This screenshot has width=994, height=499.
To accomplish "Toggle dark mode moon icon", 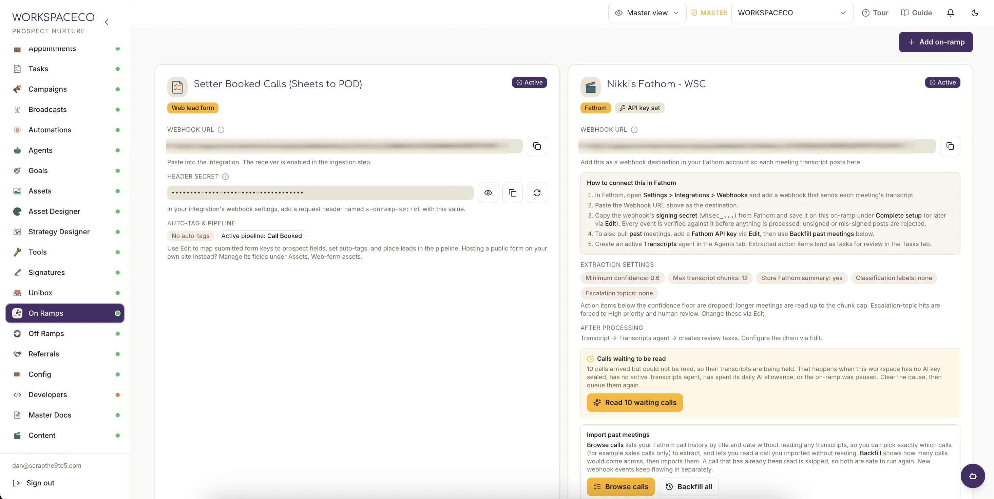I will (x=975, y=13).
